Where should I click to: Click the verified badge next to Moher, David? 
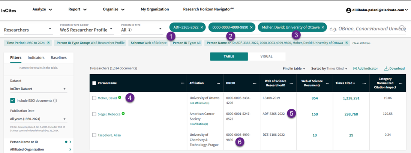coord(120,97)
